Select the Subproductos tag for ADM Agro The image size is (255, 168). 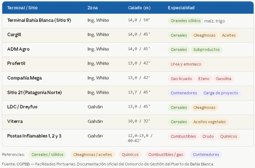coord(206,50)
